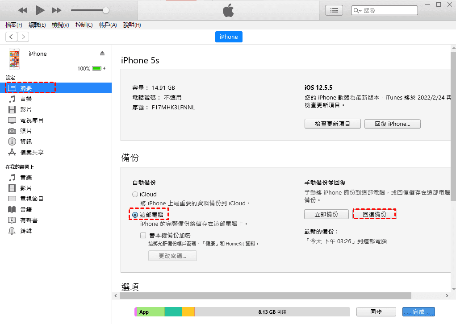Open the 帳戶(A) Account menu

point(108,25)
